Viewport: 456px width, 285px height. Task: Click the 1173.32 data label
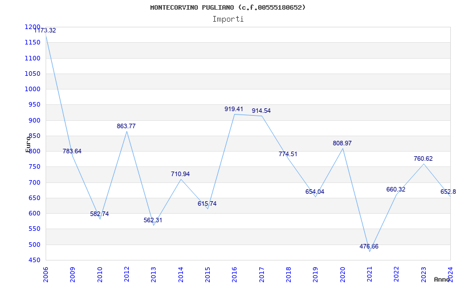[x=45, y=30]
